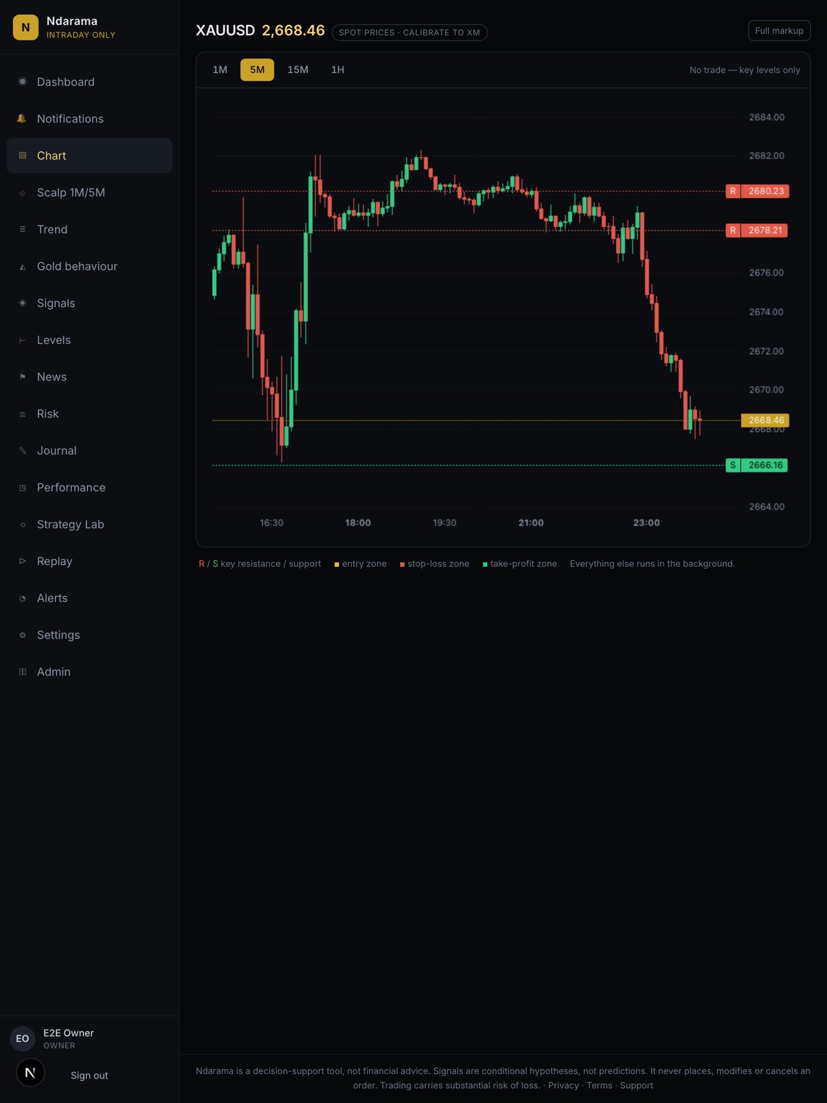827x1103 pixels.
Task: Switch chart to 1H timeframe
Action: coord(337,69)
